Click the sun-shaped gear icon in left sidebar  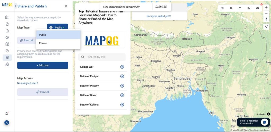click(7, 37)
